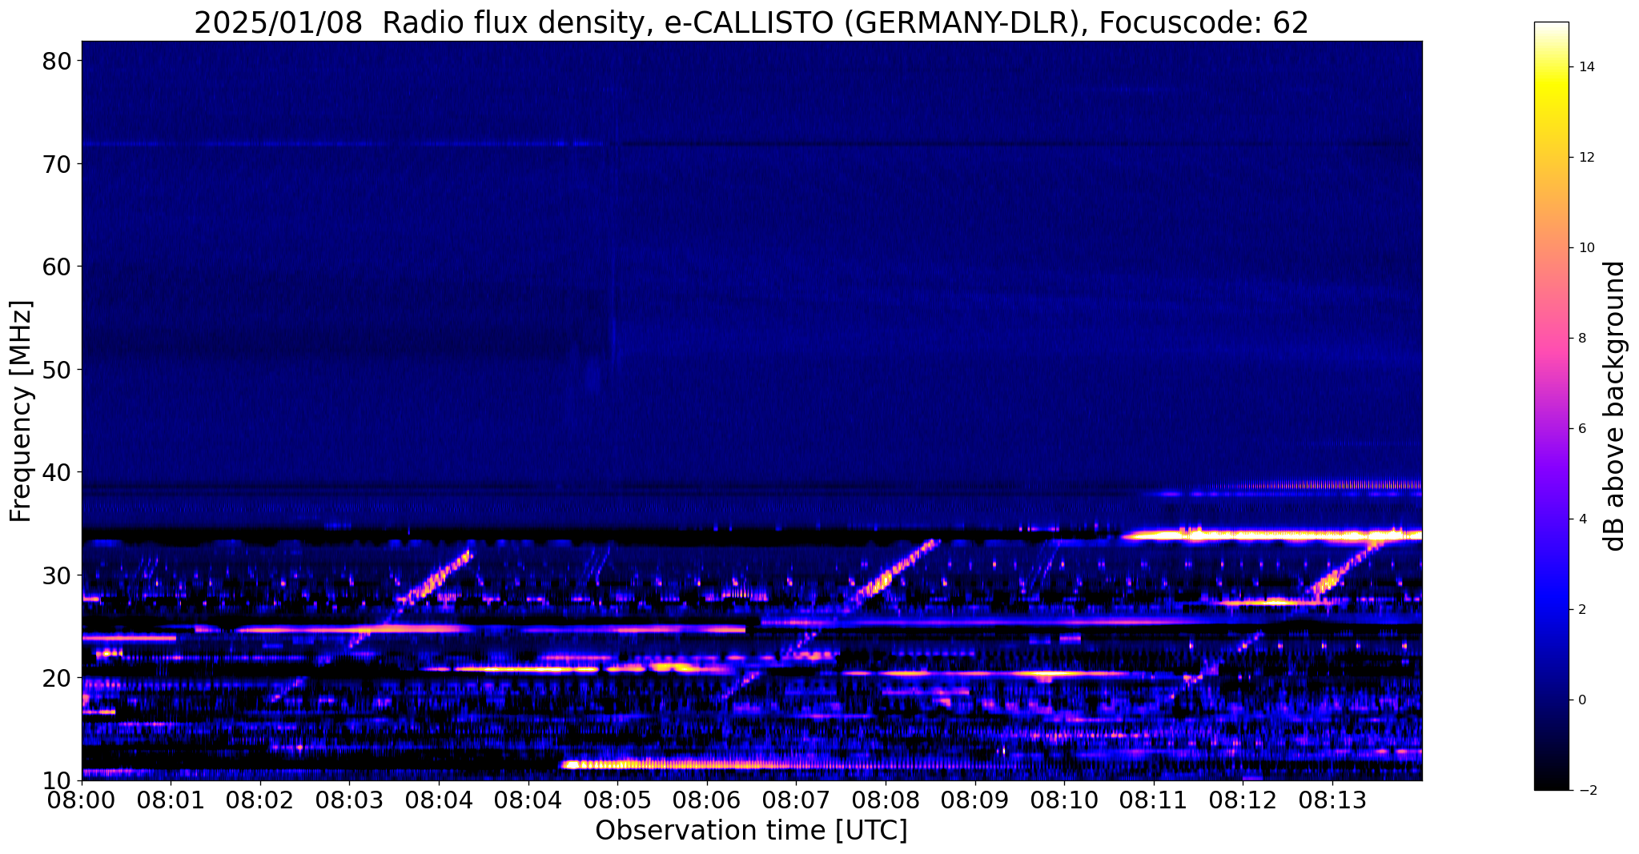Click the colorbar tick label 8
The width and height of the screenshot is (1639, 854).
click(1582, 339)
